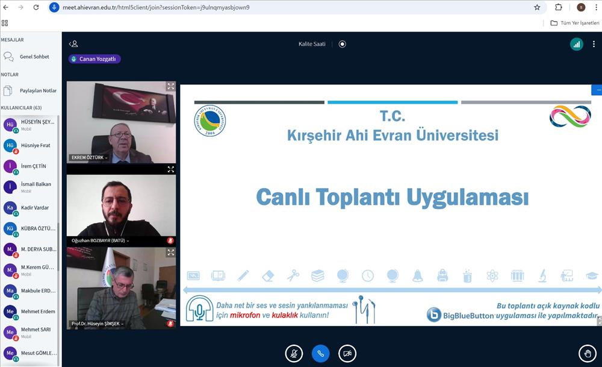Image resolution: width=602 pixels, height=367 pixels.
Task: Open the three-dot options menu
Action: point(594,44)
